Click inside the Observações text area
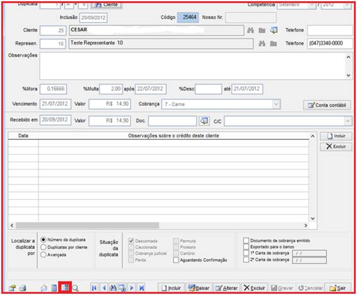357x295 pixels. 192,66
